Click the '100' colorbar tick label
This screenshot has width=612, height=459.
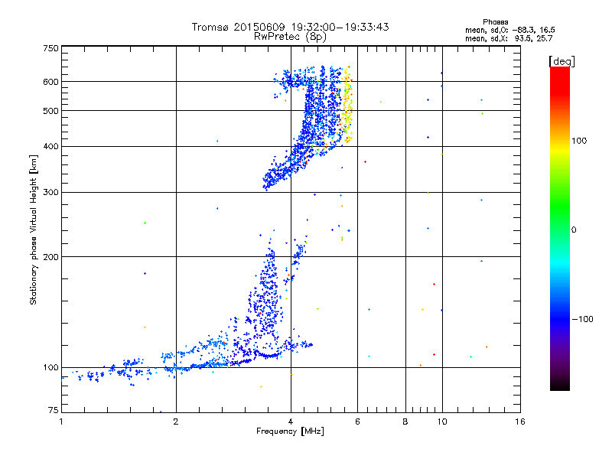tap(579, 141)
